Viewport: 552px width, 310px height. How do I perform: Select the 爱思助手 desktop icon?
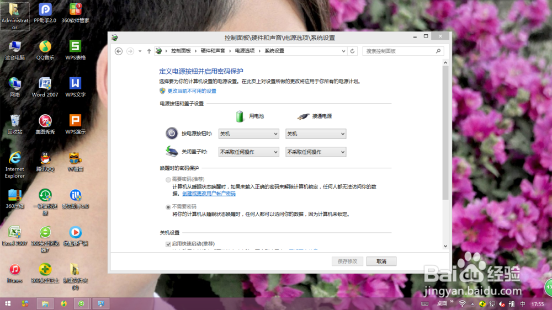coord(75,199)
